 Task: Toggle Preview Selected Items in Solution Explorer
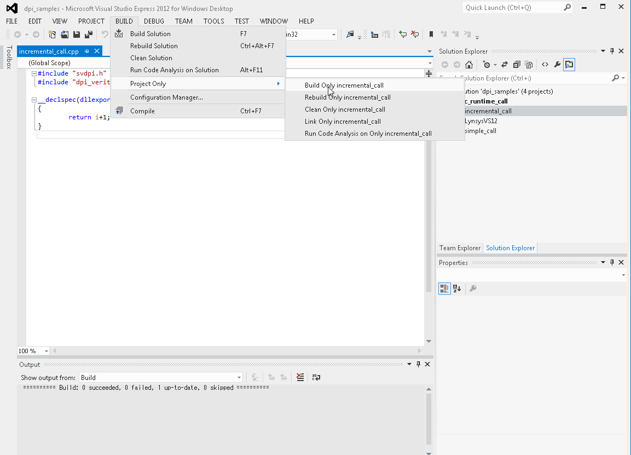click(x=569, y=65)
